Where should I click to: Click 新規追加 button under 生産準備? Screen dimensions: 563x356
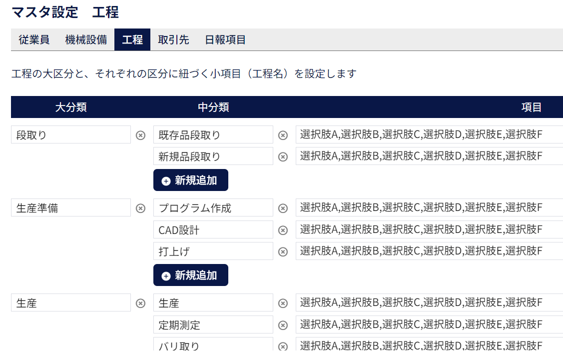coord(190,275)
